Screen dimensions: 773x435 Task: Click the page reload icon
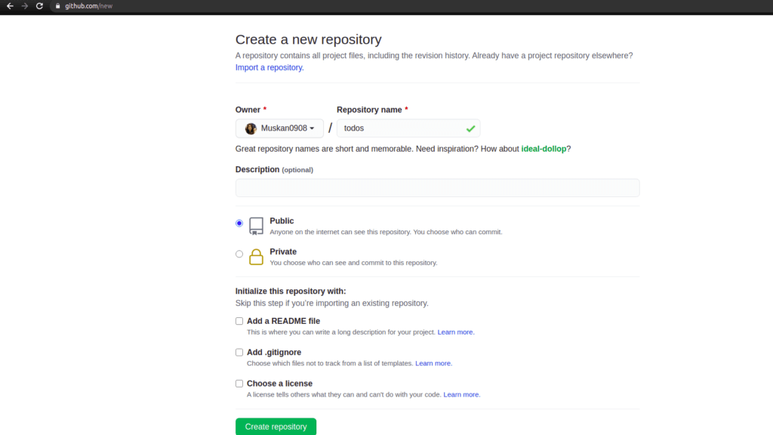pyautogui.click(x=39, y=5)
